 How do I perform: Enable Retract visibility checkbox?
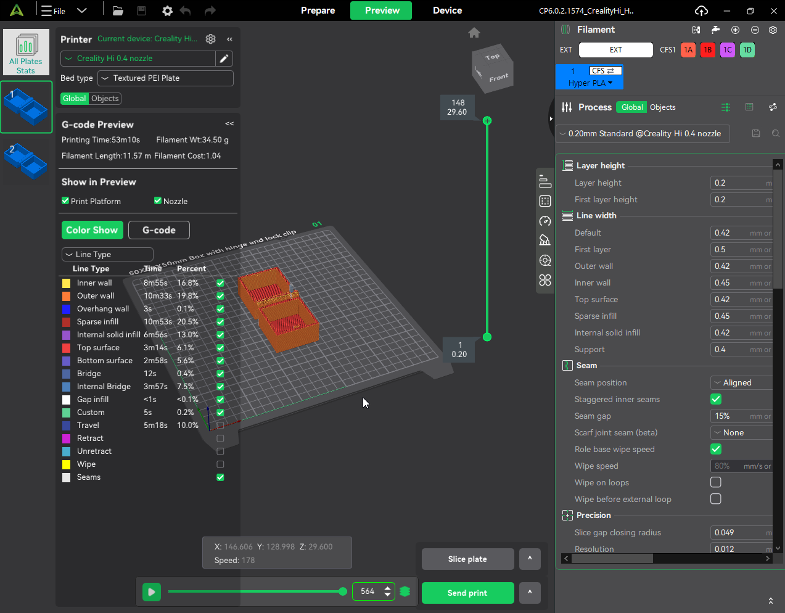coord(220,438)
